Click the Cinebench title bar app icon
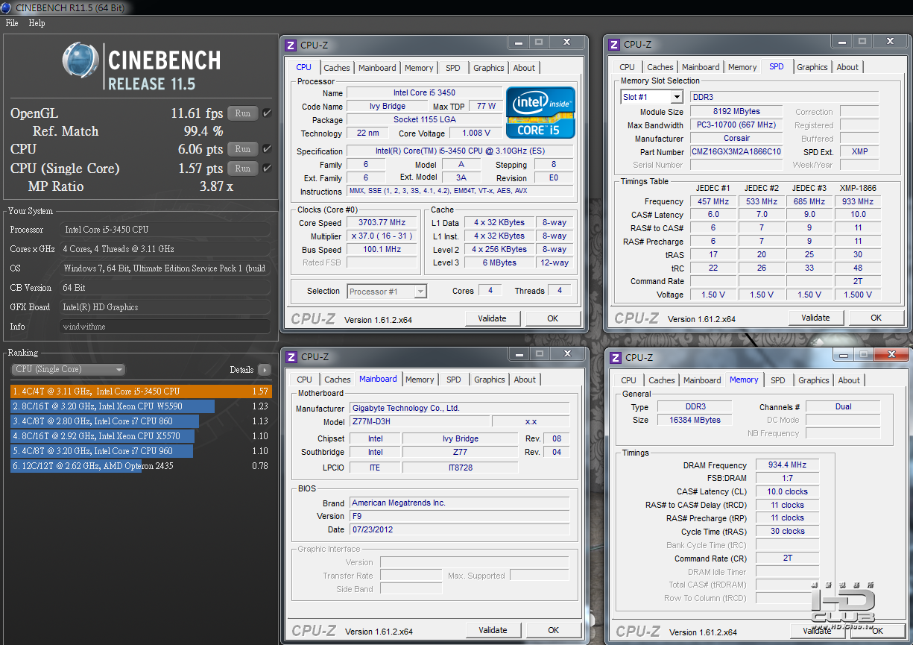The image size is (913, 645). (x=7, y=8)
